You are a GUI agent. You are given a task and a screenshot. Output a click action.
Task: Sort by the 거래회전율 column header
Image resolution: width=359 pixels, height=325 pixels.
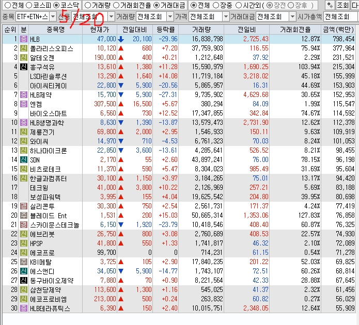[295, 29]
